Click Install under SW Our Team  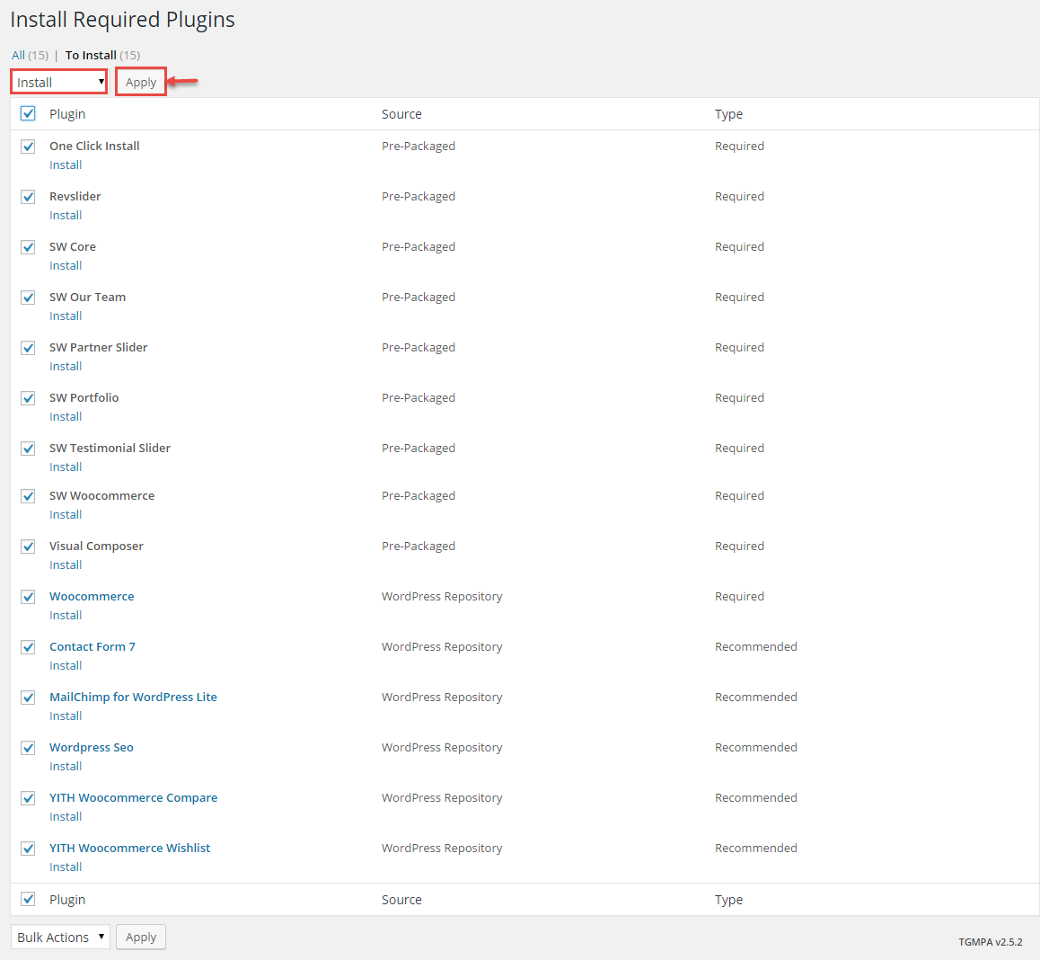tap(66, 316)
